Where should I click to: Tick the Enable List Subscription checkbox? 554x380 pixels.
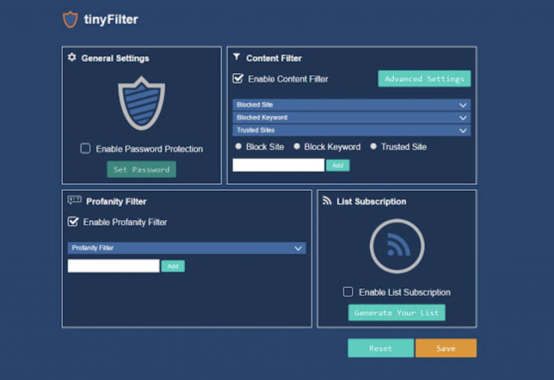[x=348, y=291]
